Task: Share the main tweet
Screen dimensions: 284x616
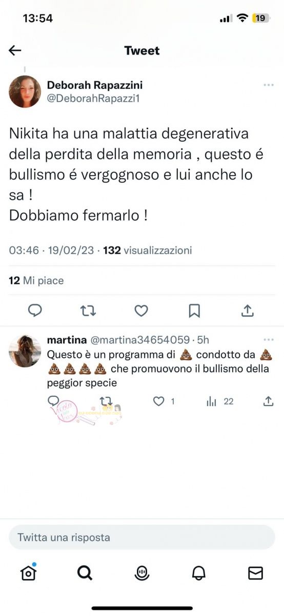Action: point(247,310)
